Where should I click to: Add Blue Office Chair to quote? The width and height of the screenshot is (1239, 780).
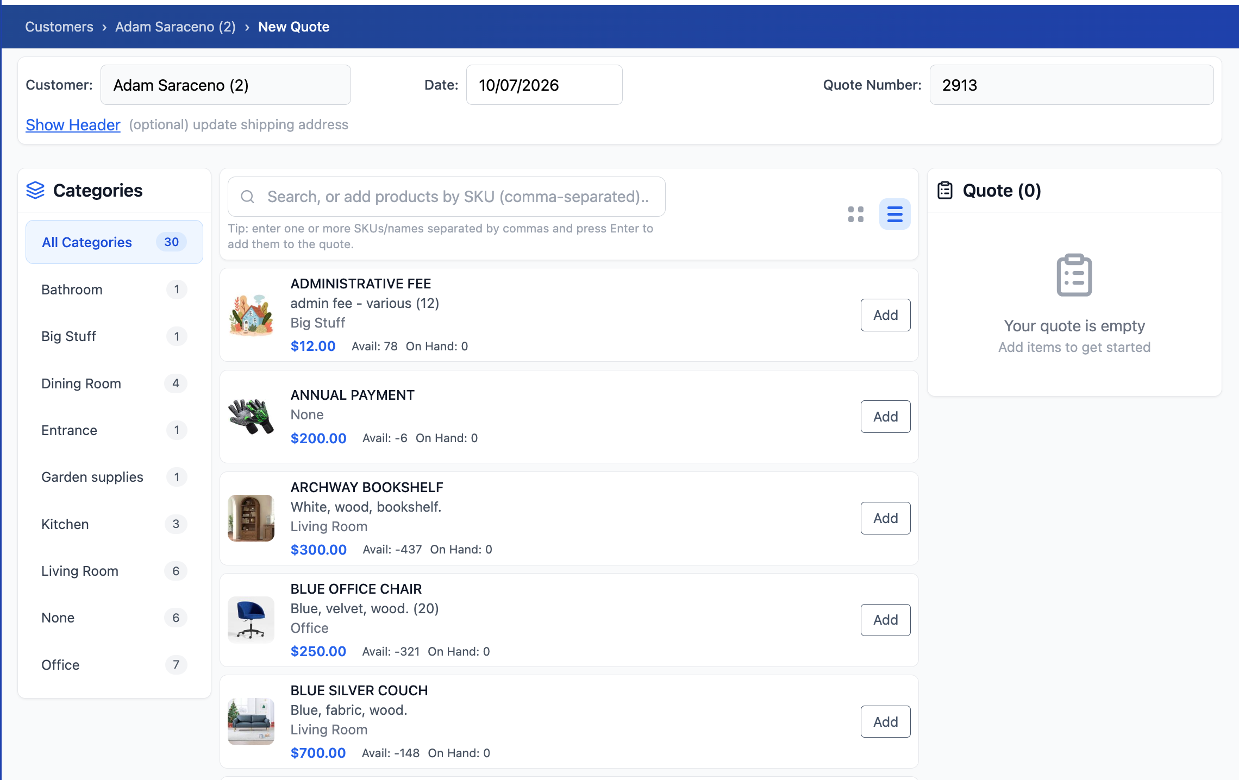(885, 620)
